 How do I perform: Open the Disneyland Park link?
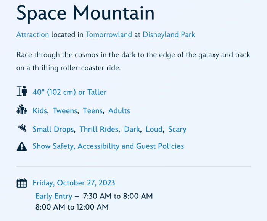tap(169, 35)
